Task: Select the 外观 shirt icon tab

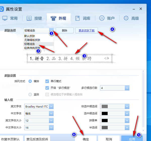Action: coord(59,18)
